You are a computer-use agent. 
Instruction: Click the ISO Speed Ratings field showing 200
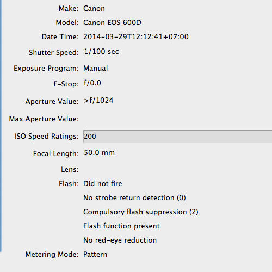click(x=177, y=137)
